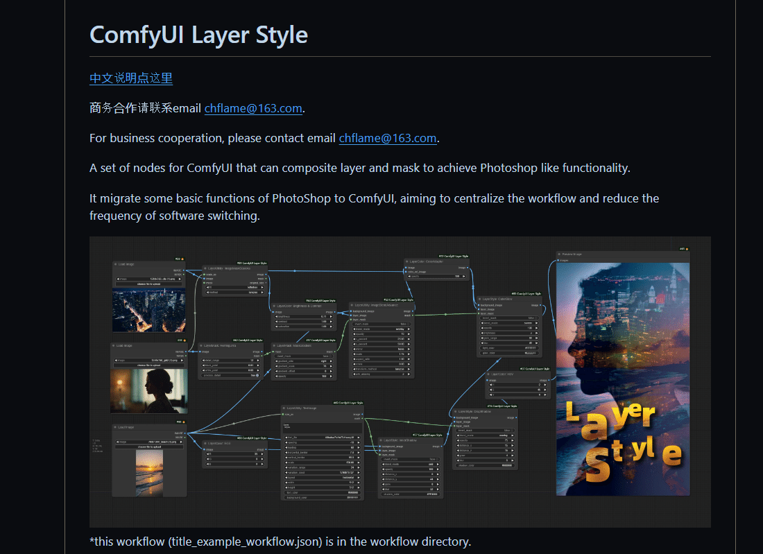The height and width of the screenshot is (554, 763).
Task: Click the increment arrow on scale in ImageBlendAdvance
Action: [x=409, y=354]
